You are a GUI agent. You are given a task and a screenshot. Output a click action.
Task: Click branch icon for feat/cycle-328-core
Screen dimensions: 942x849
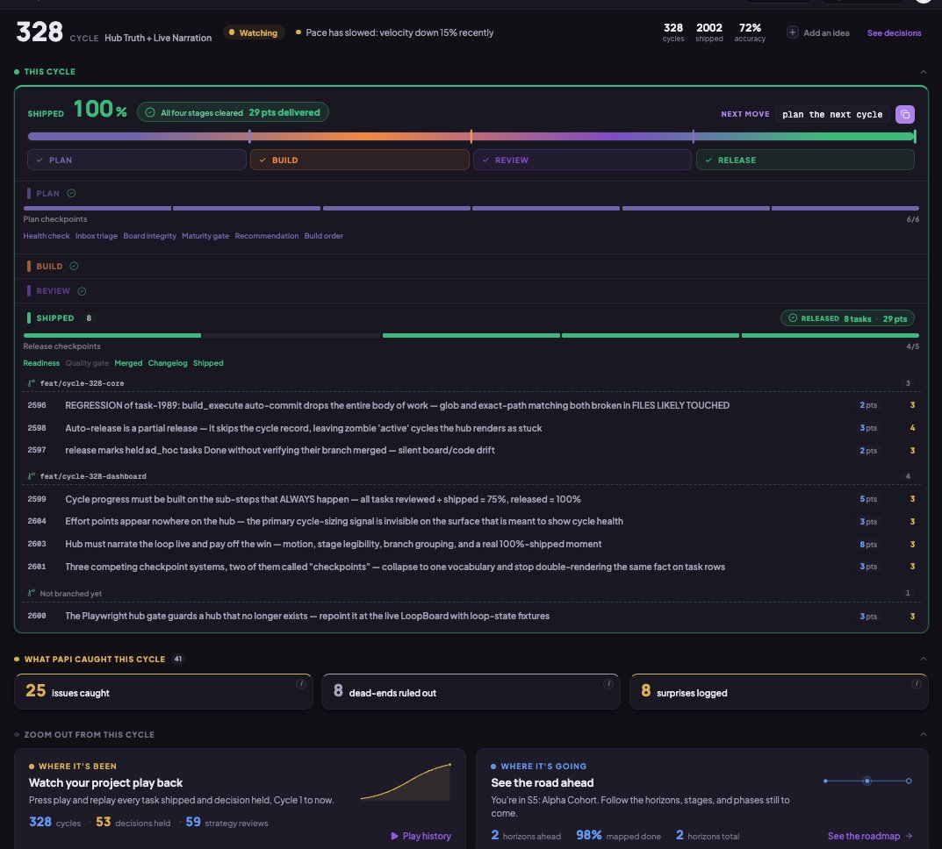click(x=32, y=382)
